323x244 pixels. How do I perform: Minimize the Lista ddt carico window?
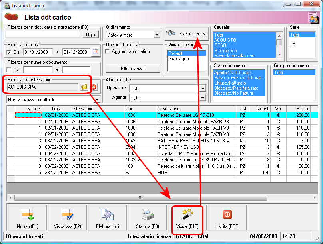pos(288,4)
